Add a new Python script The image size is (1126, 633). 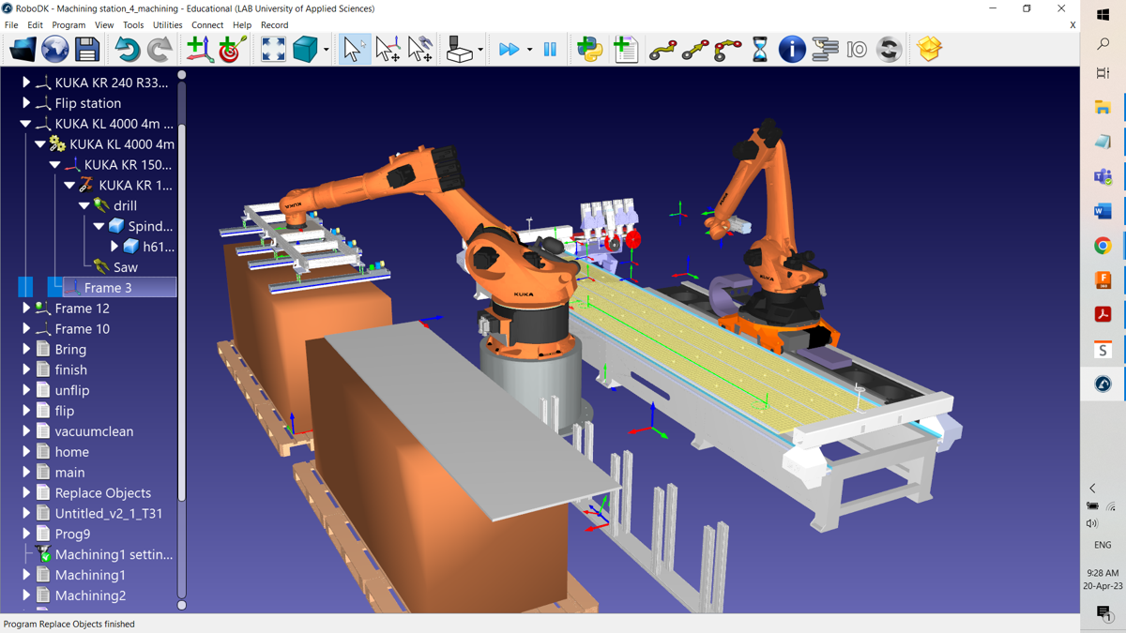point(590,50)
